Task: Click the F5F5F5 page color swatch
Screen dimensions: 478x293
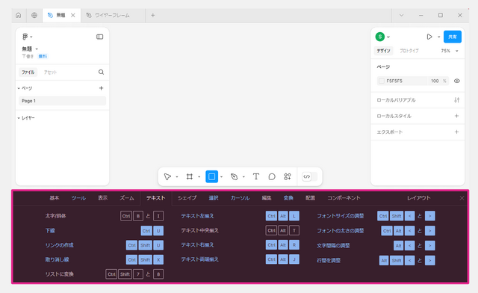Action: tap(382, 81)
